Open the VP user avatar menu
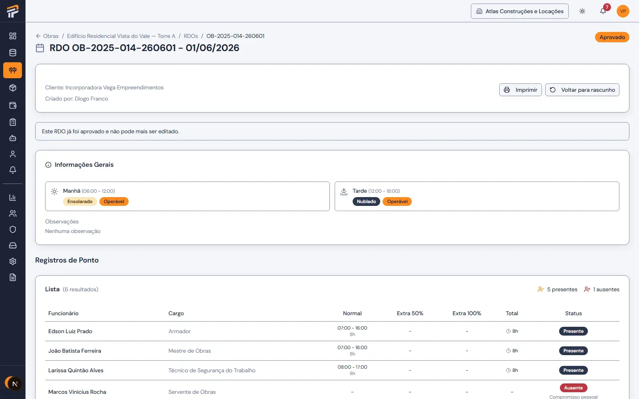 tap(623, 11)
